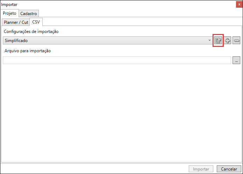Open the Simplificado configuration dropdown
Viewport: 243px width, 174px height.
pos(108,41)
